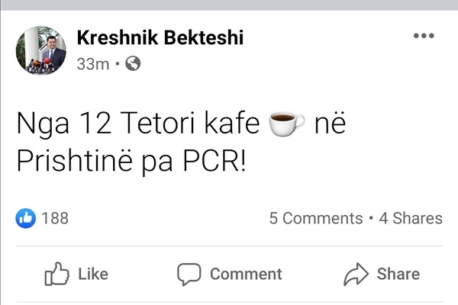View the 188 reactions count
The height and width of the screenshot is (305, 458).
pyautogui.click(x=55, y=218)
